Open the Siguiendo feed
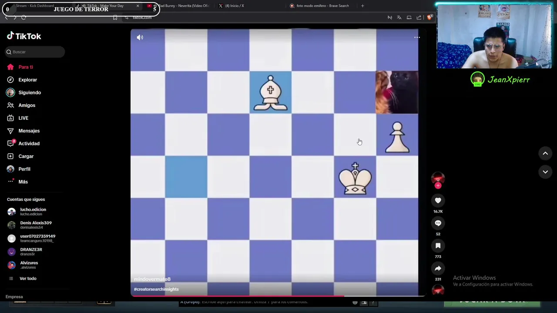This screenshot has width=557, height=313. (x=30, y=93)
